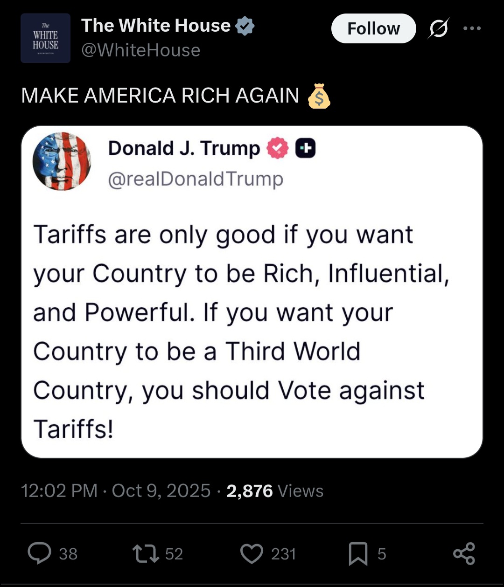Screen dimensions: 504x587
Task: Click the @realDonaldTrump handle
Action: (x=196, y=179)
